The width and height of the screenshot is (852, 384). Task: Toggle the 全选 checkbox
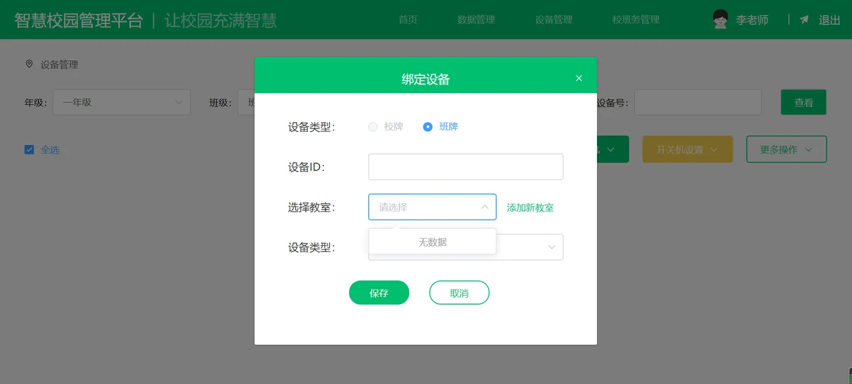29,150
